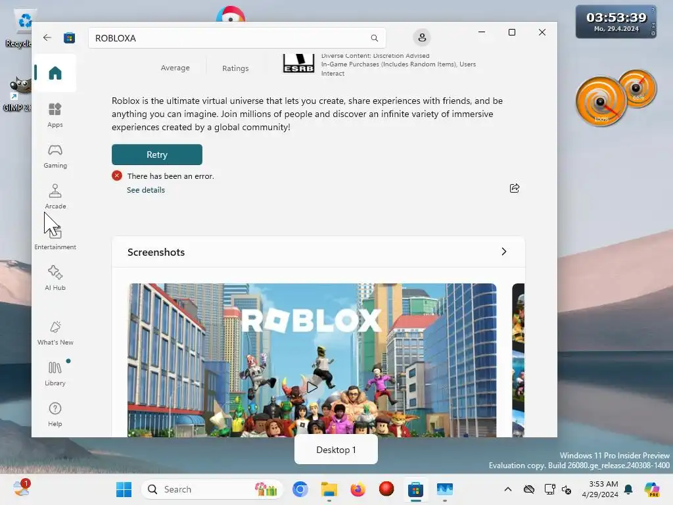Click the Screenshots heading
This screenshot has height=505, width=673.
[156, 252]
